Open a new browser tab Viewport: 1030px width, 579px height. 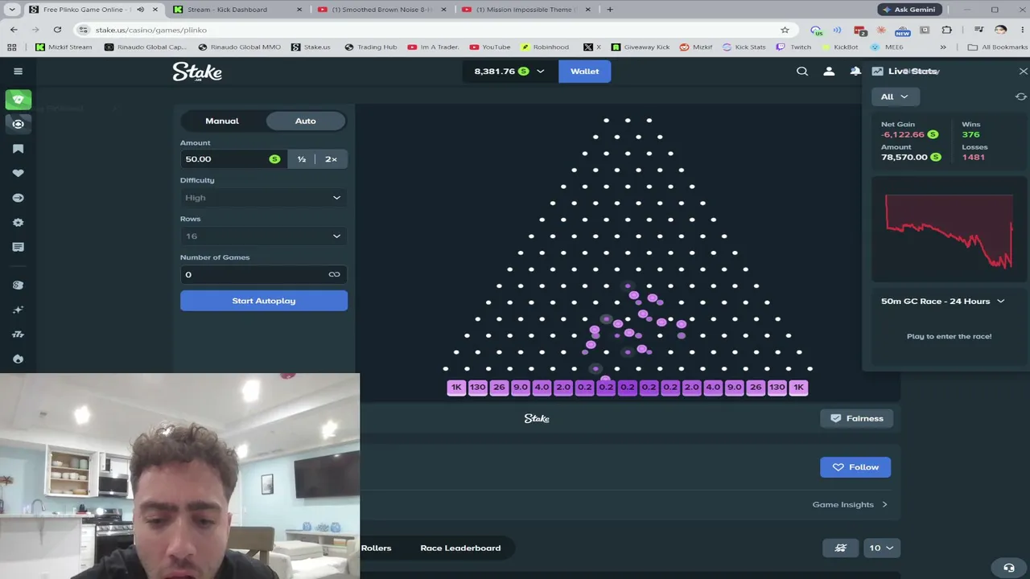click(x=610, y=10)
